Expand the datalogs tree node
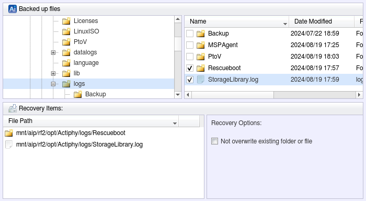This screenshot has height=201, width=366. tap(53, 52)
